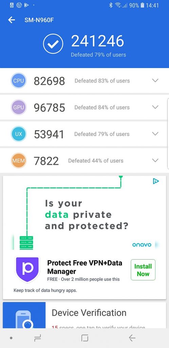Expand the GPU score details chevron
Viewport: 169px width, 348px height.
click(x=155, y=107)
